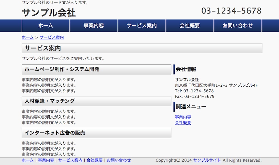Click the footer ホーム link
279x165 pixels.
point(28,160)
